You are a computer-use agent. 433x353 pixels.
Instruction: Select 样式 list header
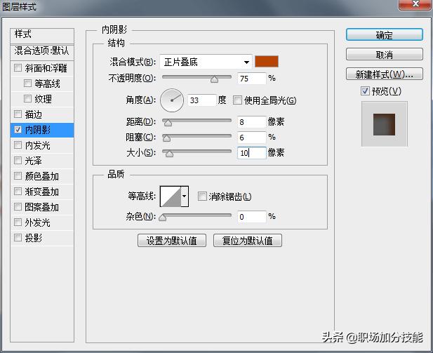[42, 34]
